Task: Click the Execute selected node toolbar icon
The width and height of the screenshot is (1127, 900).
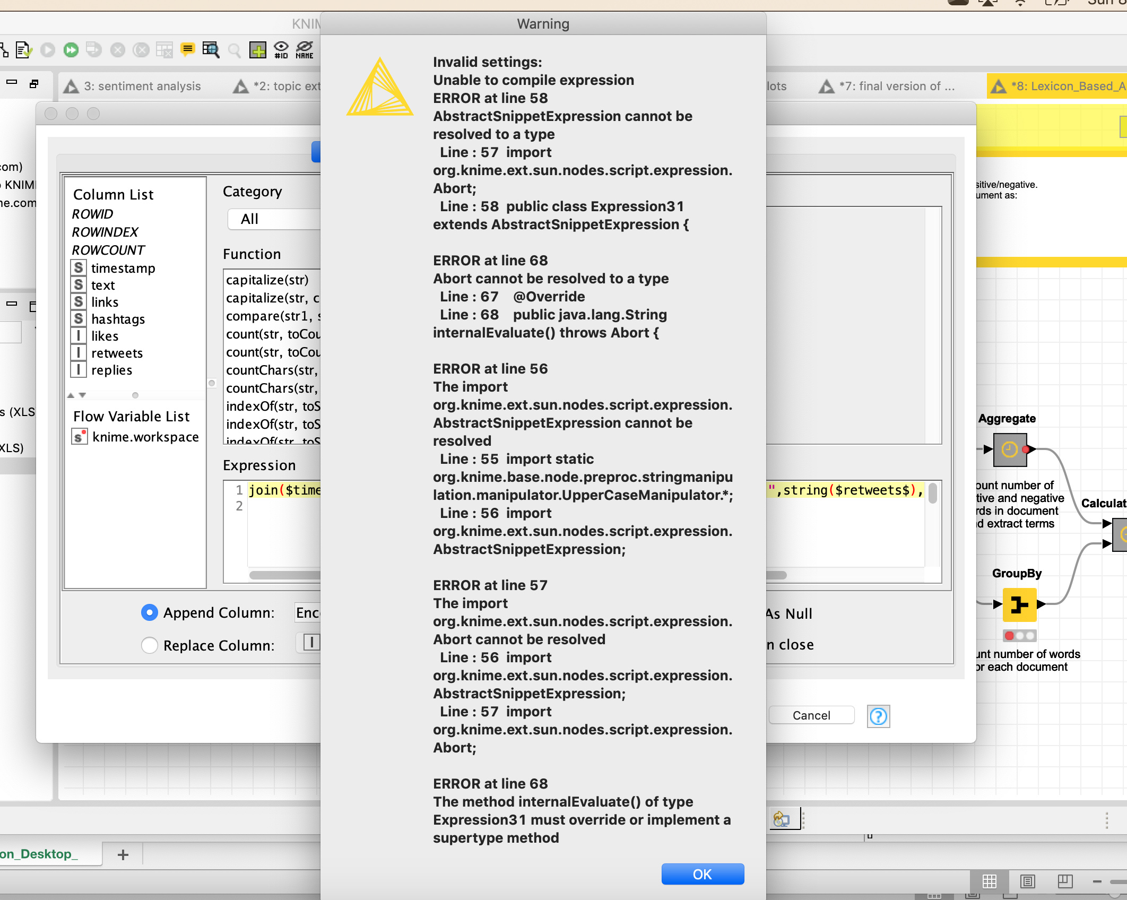Action: [47, 50]
